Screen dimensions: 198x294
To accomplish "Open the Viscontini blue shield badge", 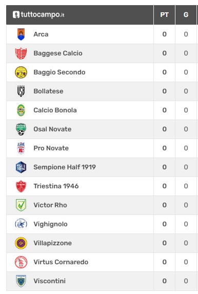I will pos(21,281).
